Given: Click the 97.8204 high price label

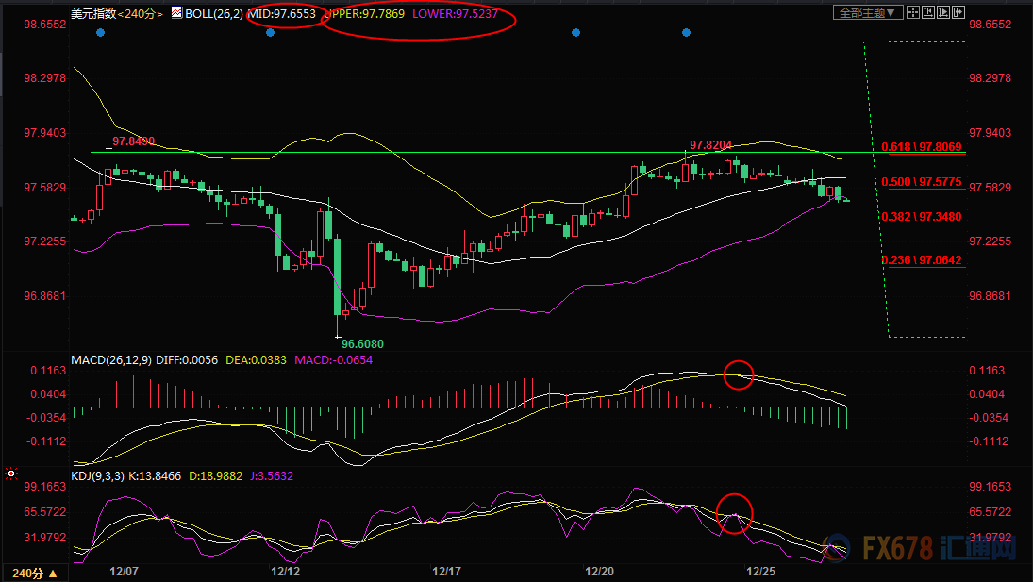Looking at the screenshot, I should point(710,145).
